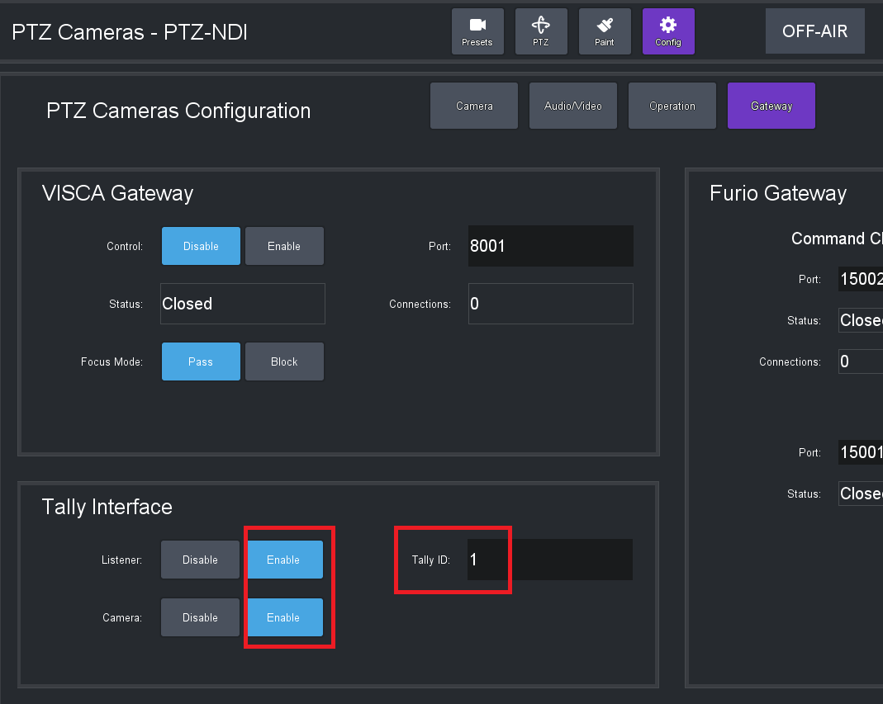The width and height of the screenshot is (883, 704).
Task: Open the PTZ control icon
Action: [541, 31]
